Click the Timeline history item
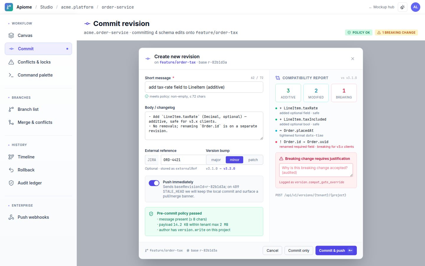The image size is (425, 266). (x=38, y=157)
